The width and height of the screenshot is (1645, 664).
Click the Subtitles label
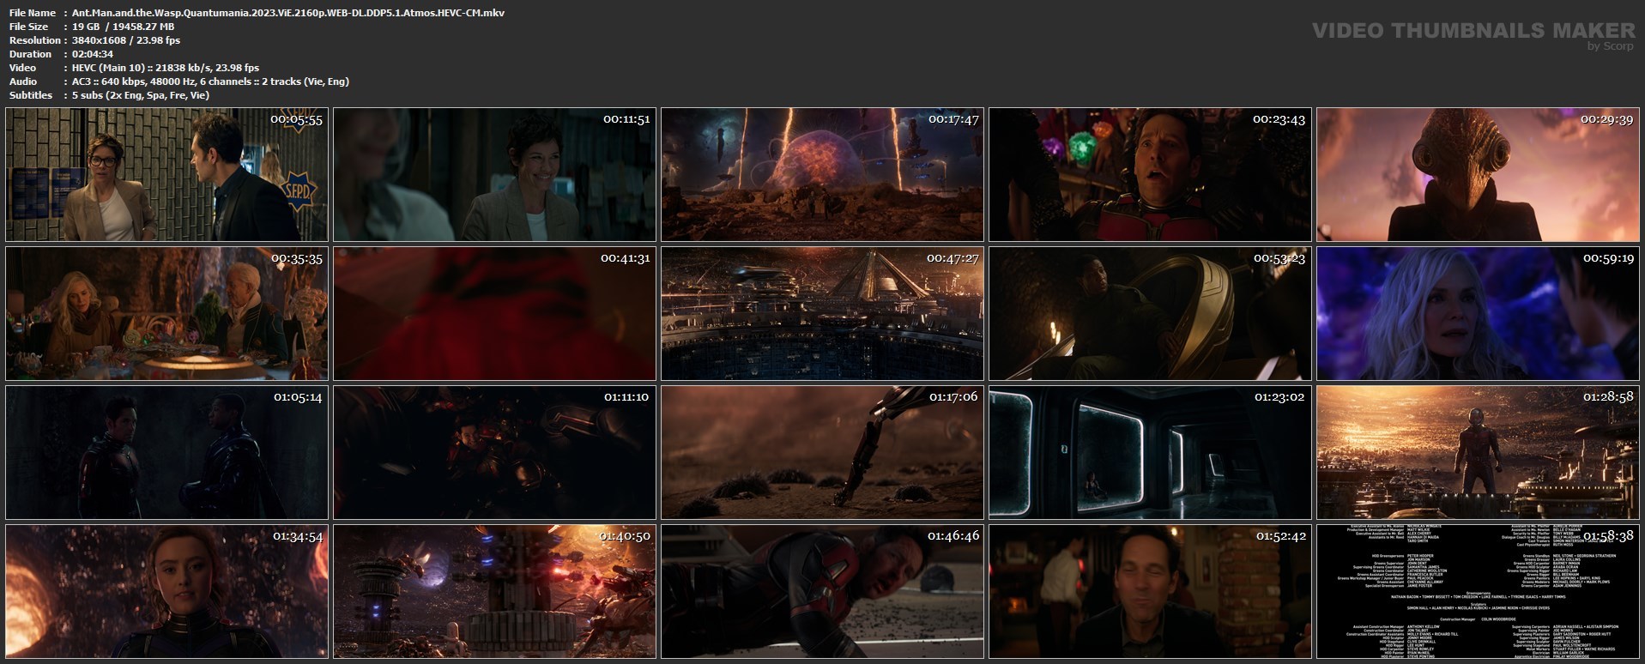point(31,95)
